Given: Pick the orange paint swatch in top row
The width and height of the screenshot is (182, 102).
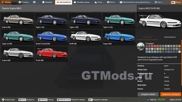Looking at the screenshot, I should pyautogui.click(x=179, y=46).
